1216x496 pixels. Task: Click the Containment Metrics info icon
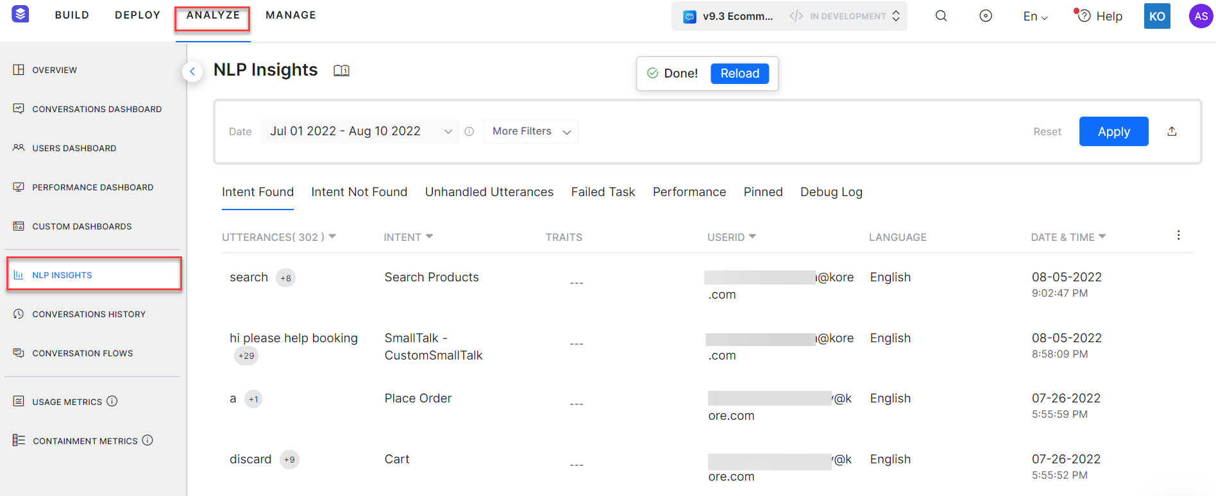148,440
